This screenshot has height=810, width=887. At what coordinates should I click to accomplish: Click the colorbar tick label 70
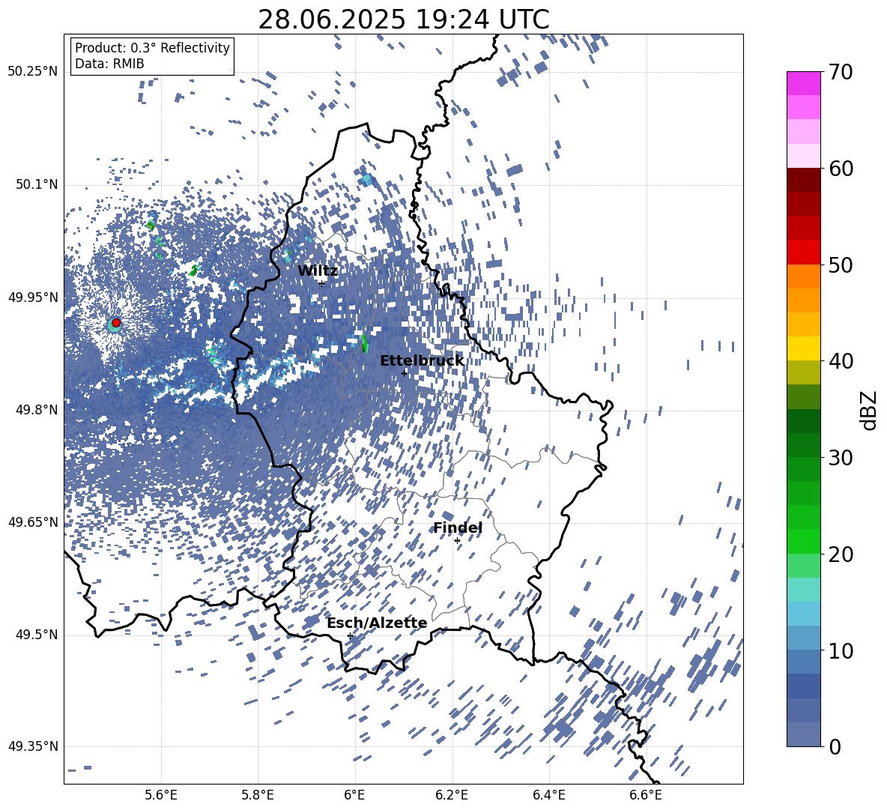(841, 73)
